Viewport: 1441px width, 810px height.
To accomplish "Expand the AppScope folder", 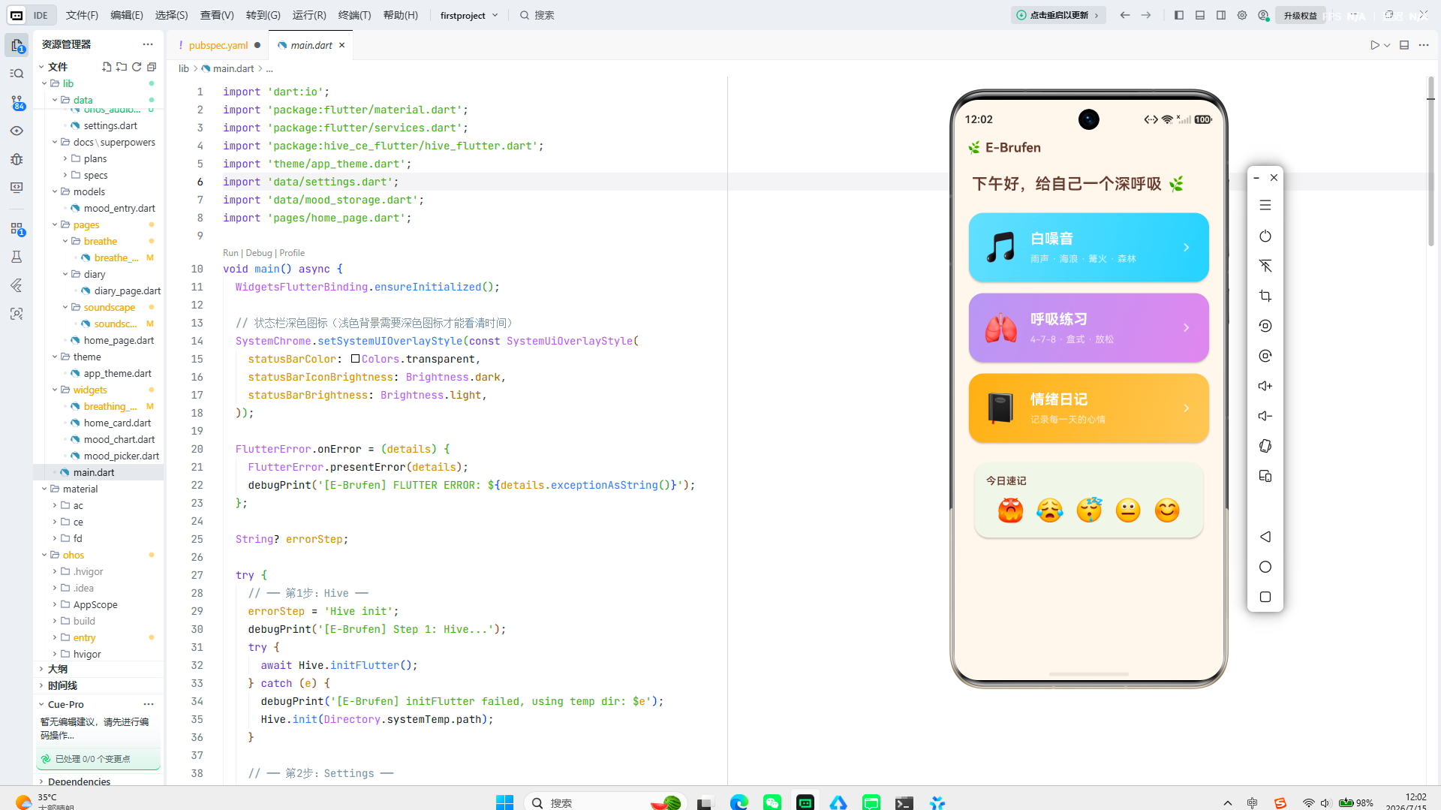I will [x=55, y=604].
